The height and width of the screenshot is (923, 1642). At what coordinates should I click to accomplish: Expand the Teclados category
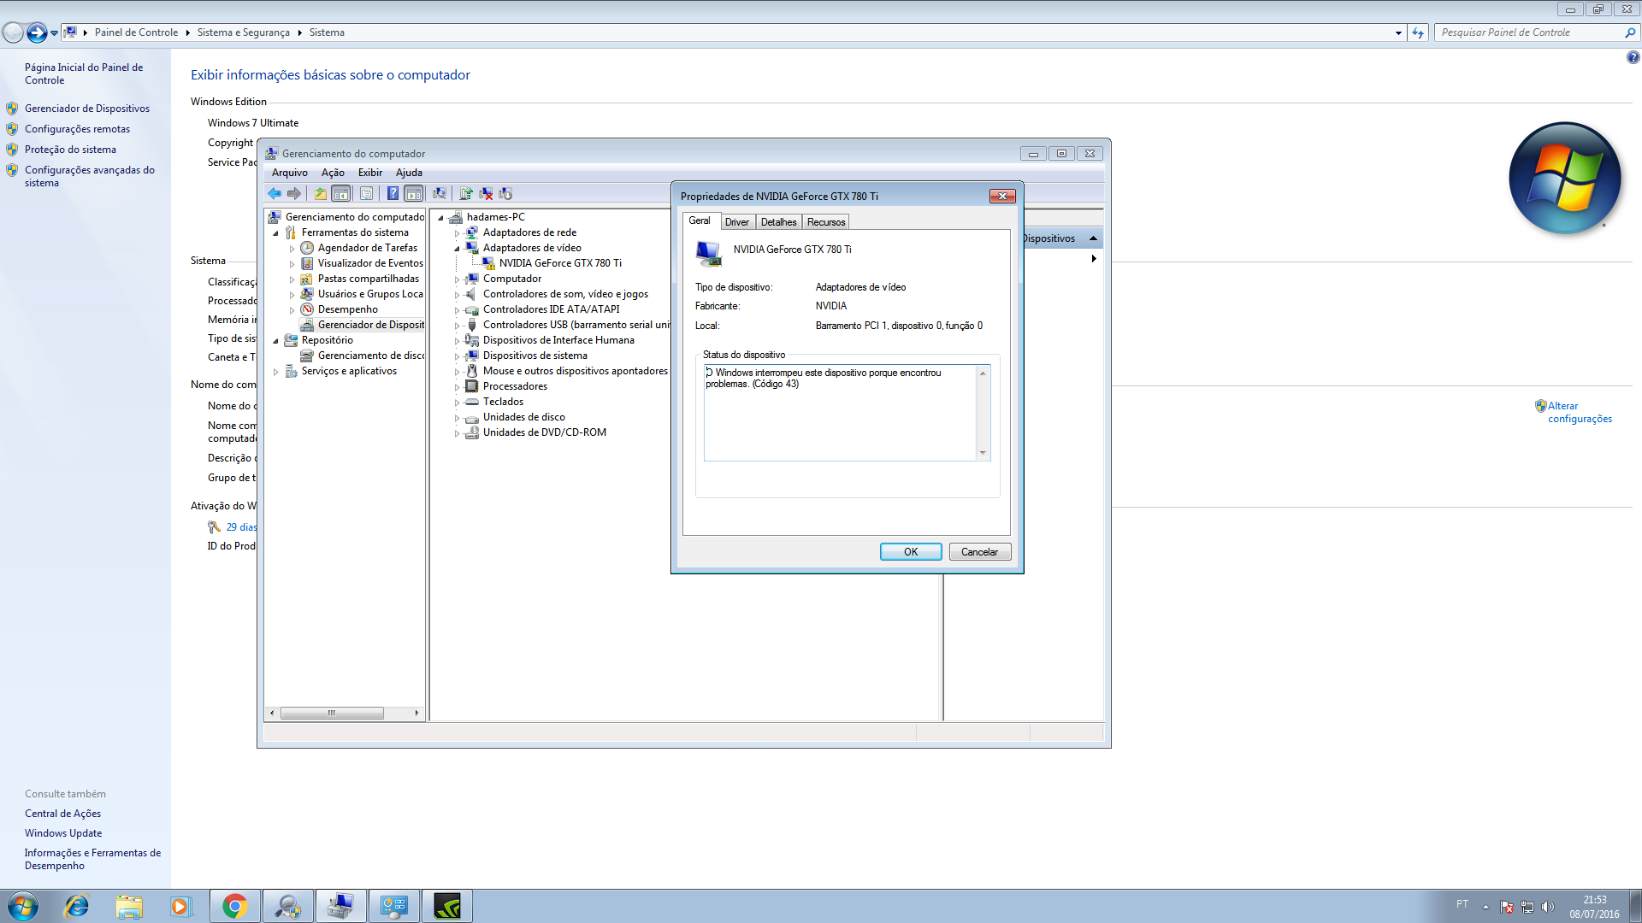click(457, 403)
